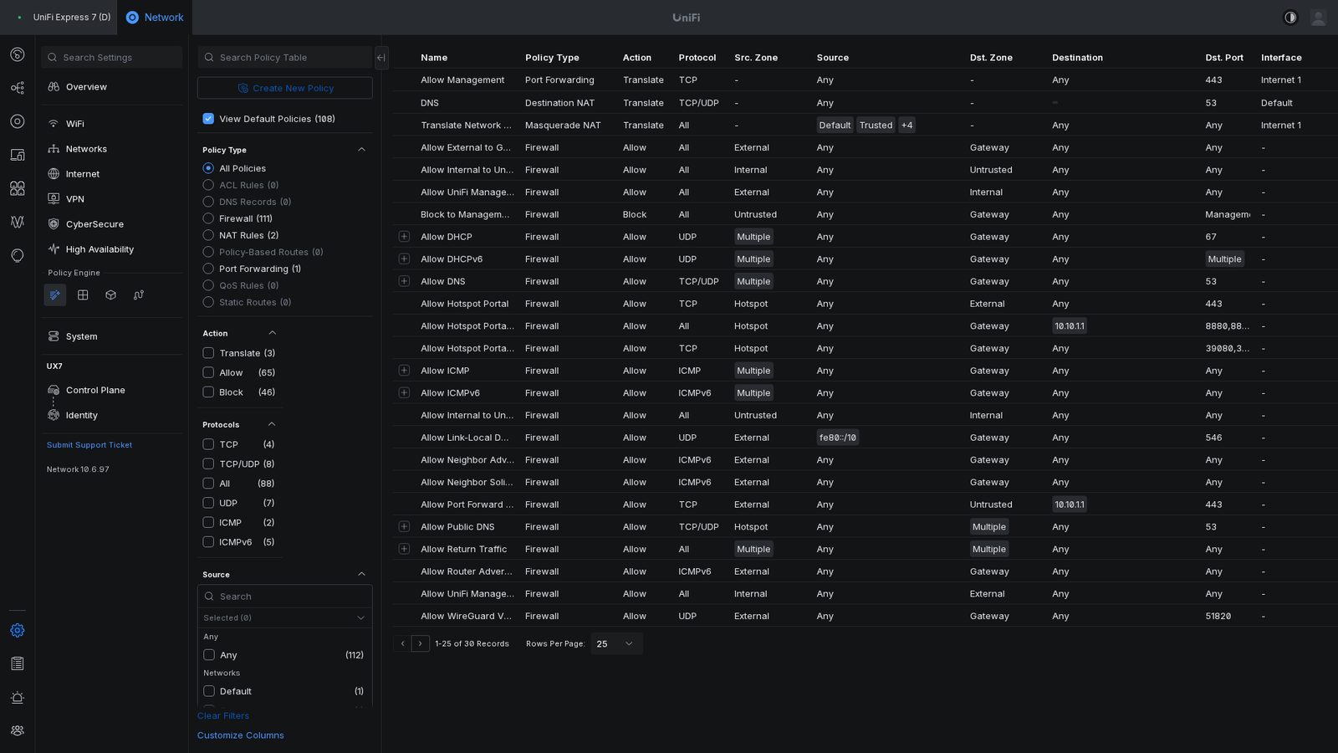Check the ICMPv6 protocol filter
This screenshot has width=1338, height=753.
coord(208,542)
